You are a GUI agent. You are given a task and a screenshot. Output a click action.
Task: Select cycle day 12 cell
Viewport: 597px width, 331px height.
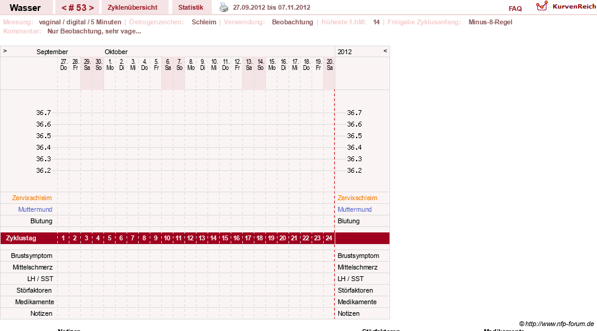pos(190,238)
